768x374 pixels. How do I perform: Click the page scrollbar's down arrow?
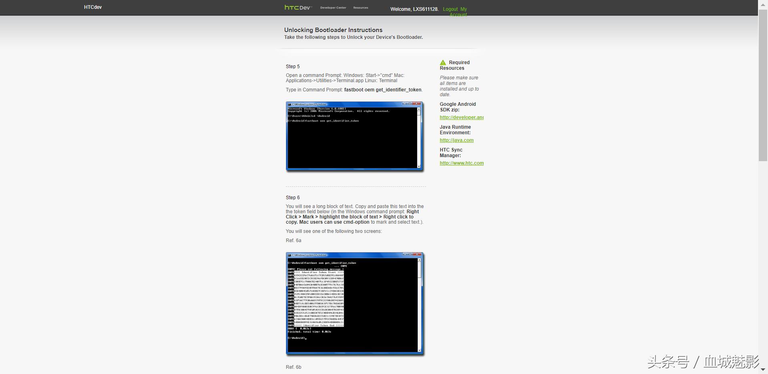point(763,370)
